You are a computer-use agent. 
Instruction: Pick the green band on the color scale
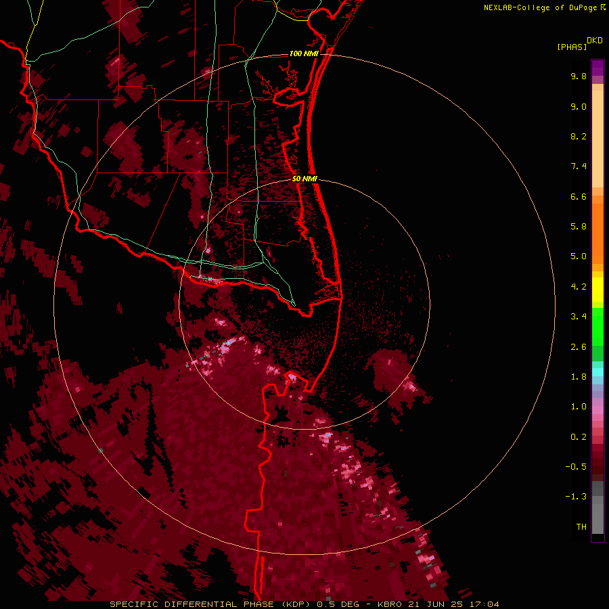coord(597,326)
